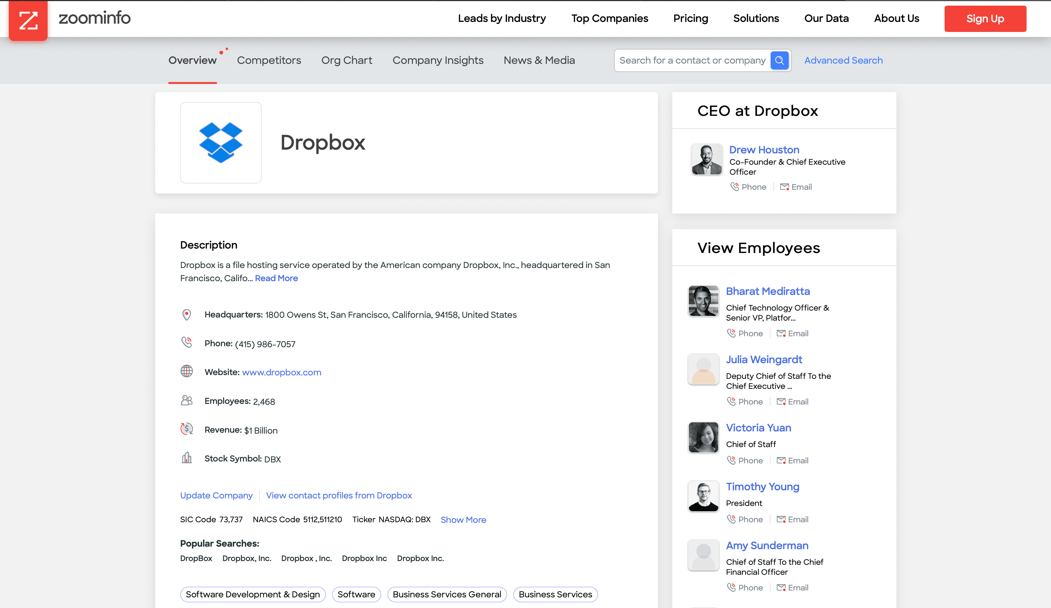1051x608 pixels.
Task: Click Julia Weingardt's Email envelope icon
Action: click(x=781, y=401)
